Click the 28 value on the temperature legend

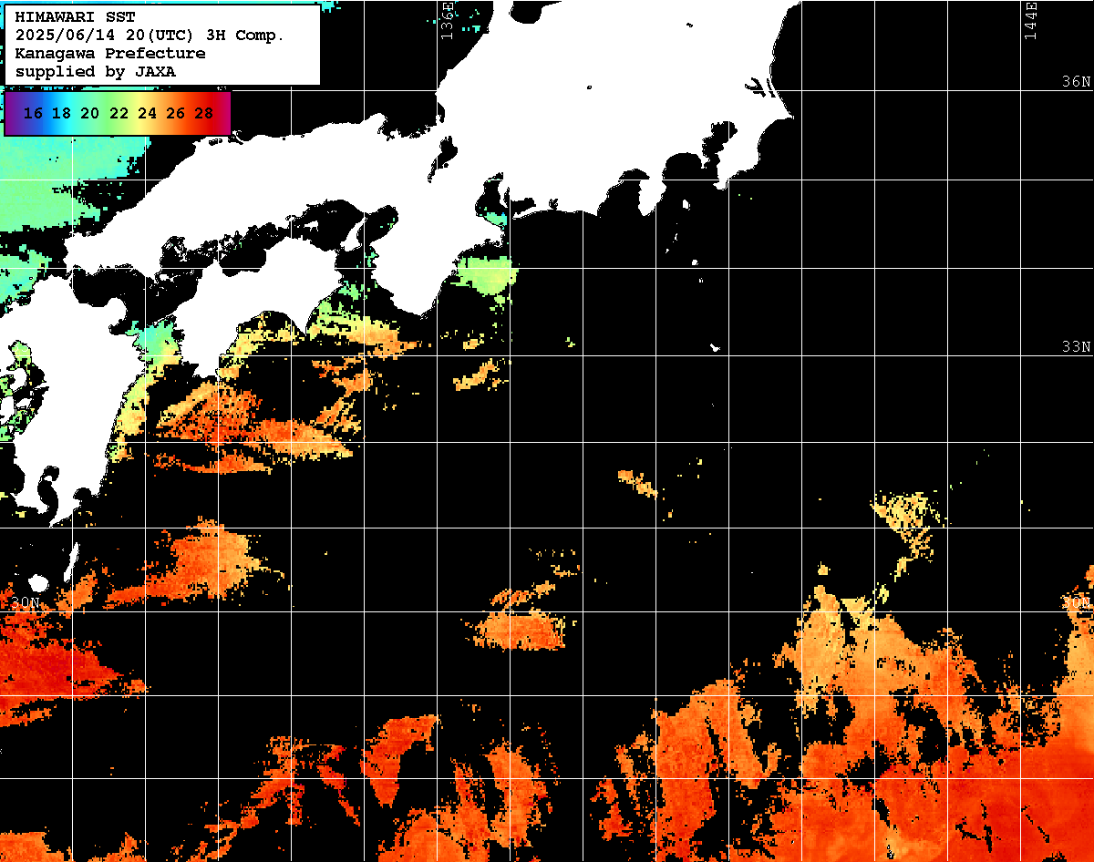click(x=204, y=114)
